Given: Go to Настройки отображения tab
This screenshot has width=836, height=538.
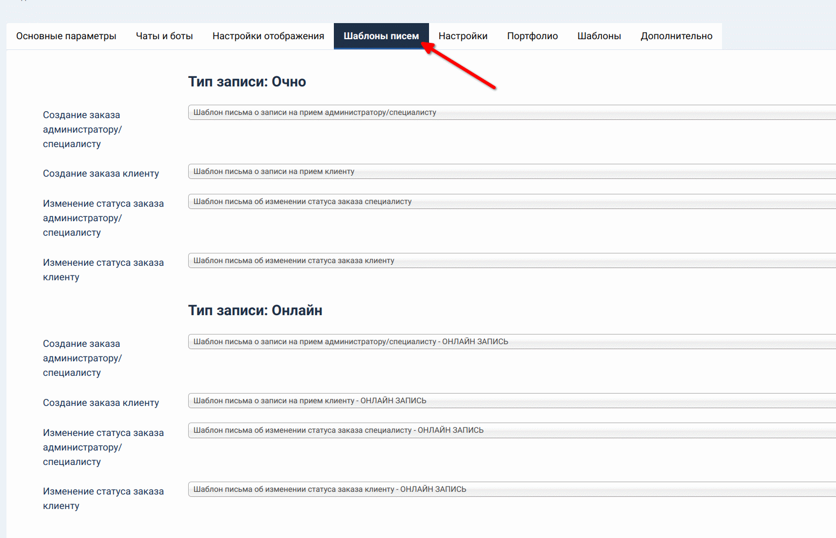Looking at the screenshot, I should [268, 36].
